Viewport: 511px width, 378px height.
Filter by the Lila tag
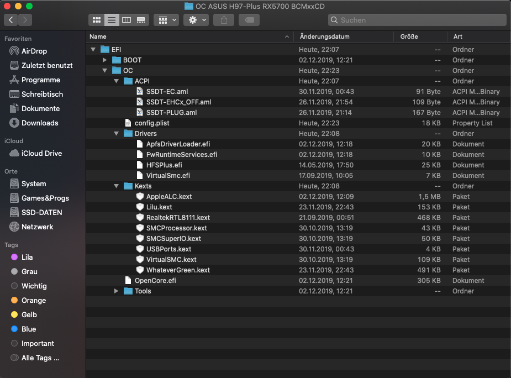point(22,258)
